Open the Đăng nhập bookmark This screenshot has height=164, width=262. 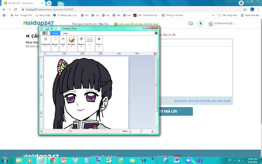43,15
